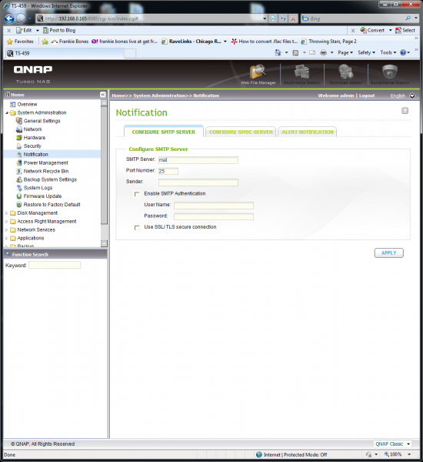The width and height of the screenshot is (423, 462).
Task: Click the Read Mail icon
Action: 312,52
